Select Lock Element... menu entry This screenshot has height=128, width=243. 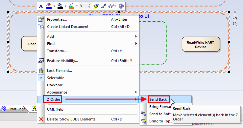[x=88, y=71]
